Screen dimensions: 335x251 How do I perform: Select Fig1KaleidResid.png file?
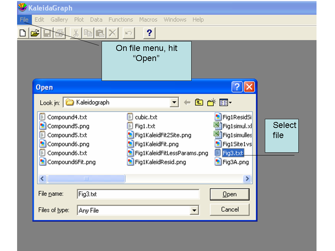156,162
